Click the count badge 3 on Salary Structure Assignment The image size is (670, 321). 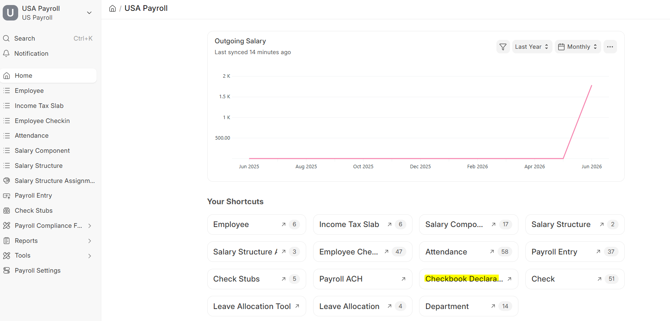(x=294, y=252)
